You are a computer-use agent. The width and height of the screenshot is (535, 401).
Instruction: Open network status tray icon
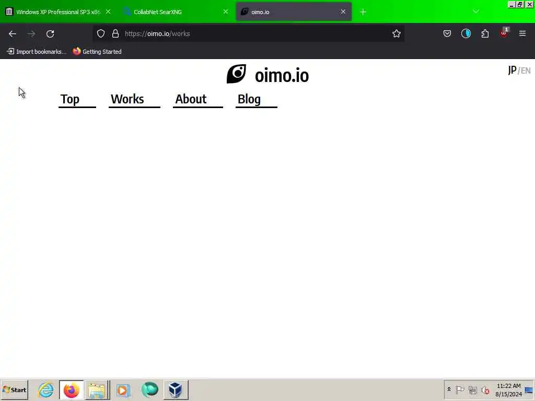[472, 390]
